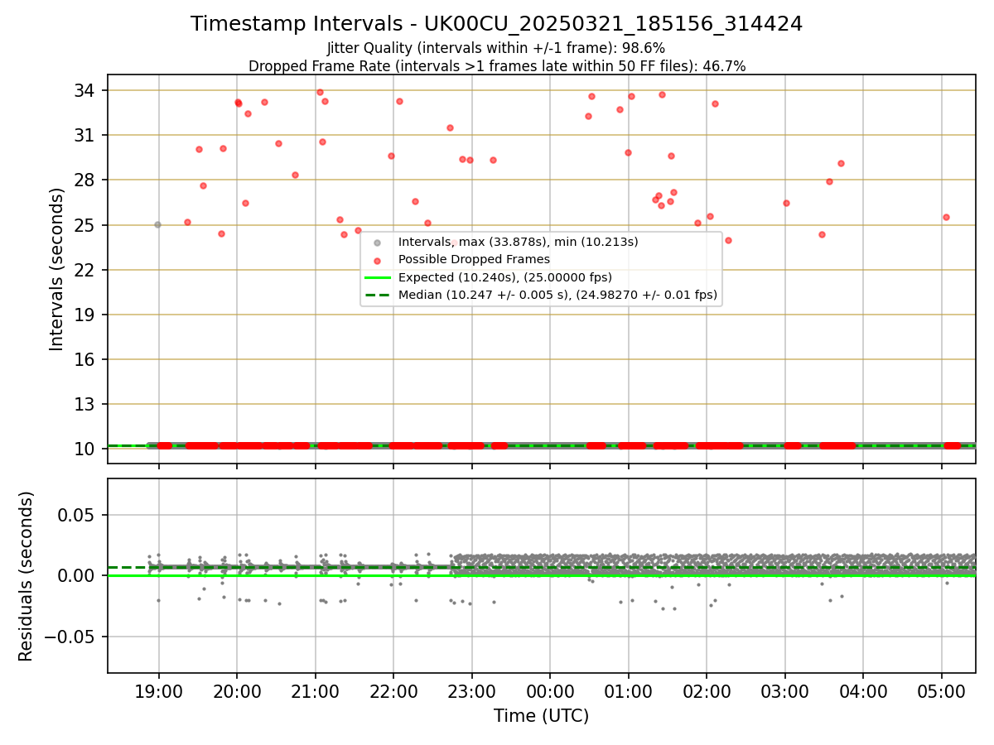Click the x-axis tick label '22:00'
994x745 pixels.
[393, 691]
